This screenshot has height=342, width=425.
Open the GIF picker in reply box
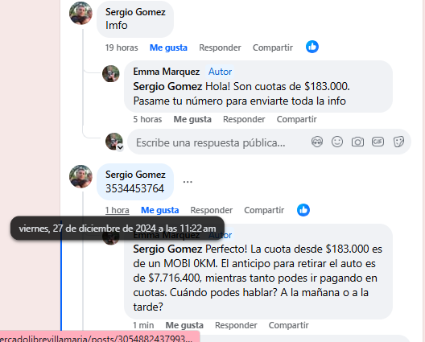[x=378, y=142]
